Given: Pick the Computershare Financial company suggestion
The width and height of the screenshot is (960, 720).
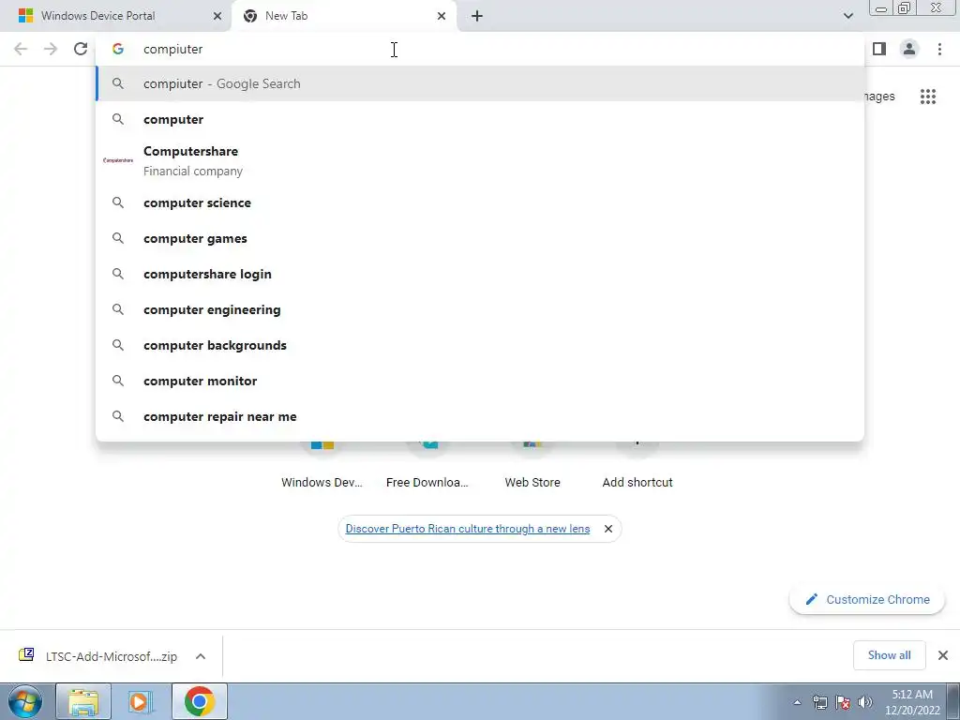Looking at the screenshot, I should tap(480, 160).
